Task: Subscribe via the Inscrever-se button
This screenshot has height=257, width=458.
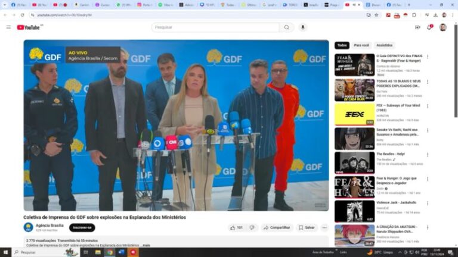Action: point(82,227)
